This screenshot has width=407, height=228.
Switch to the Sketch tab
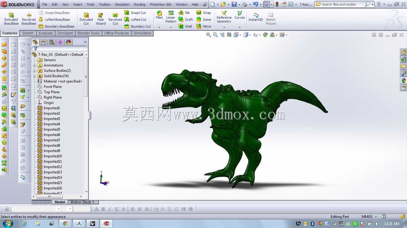[28, 33]
